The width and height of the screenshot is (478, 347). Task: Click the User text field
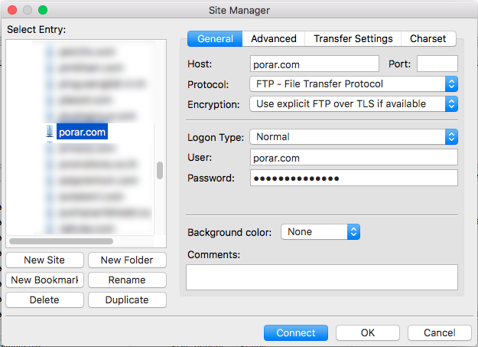[353, 158]
